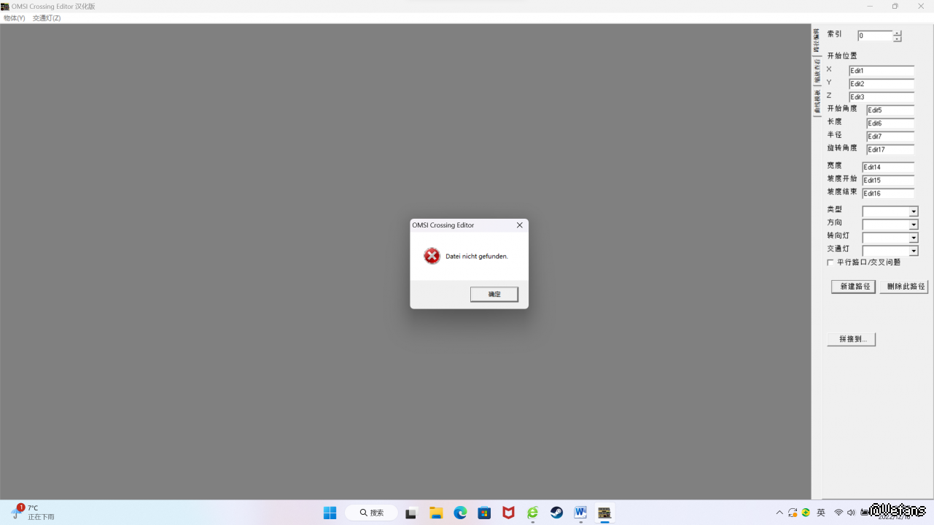This screenshot has height=525, width=934.
Task: Minimize the OMSI Crossing Editor window
Action: point(870,6)
